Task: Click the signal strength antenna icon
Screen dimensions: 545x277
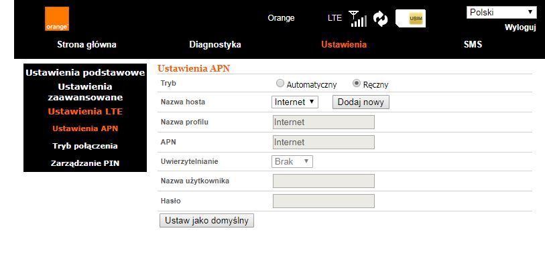Action: click(358, 19)
